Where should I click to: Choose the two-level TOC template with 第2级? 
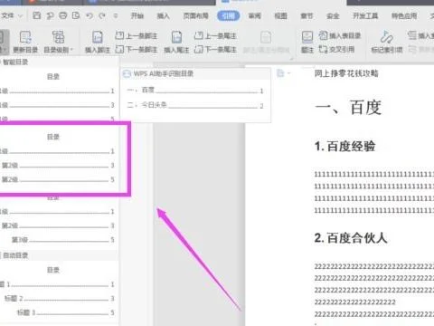point(57,158)
